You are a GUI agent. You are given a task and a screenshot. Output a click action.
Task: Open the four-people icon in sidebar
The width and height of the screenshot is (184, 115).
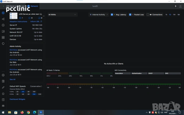click(3, 37)
